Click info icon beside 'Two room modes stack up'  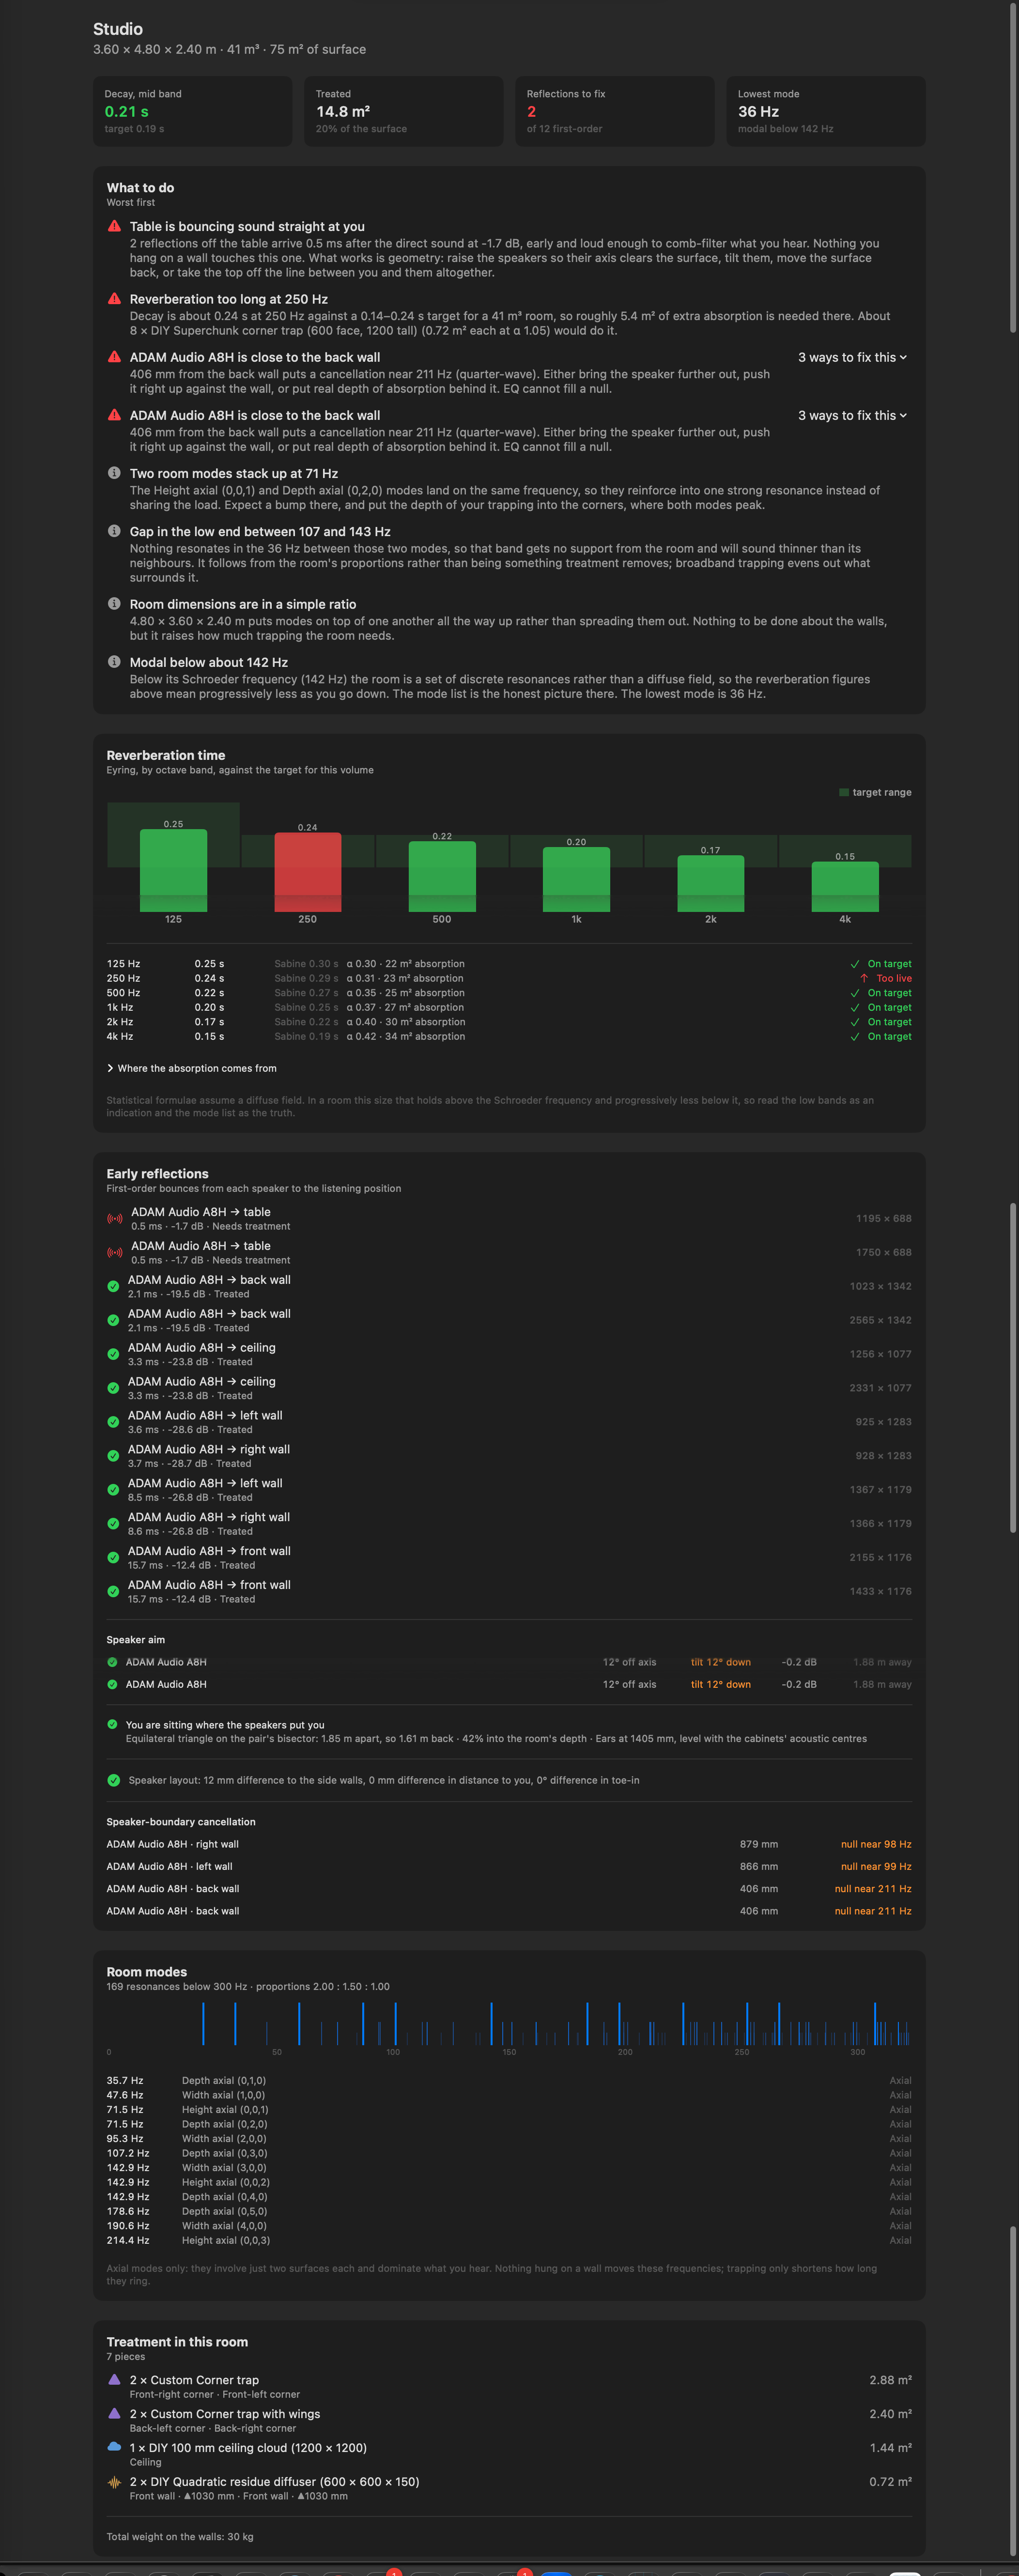114,473
